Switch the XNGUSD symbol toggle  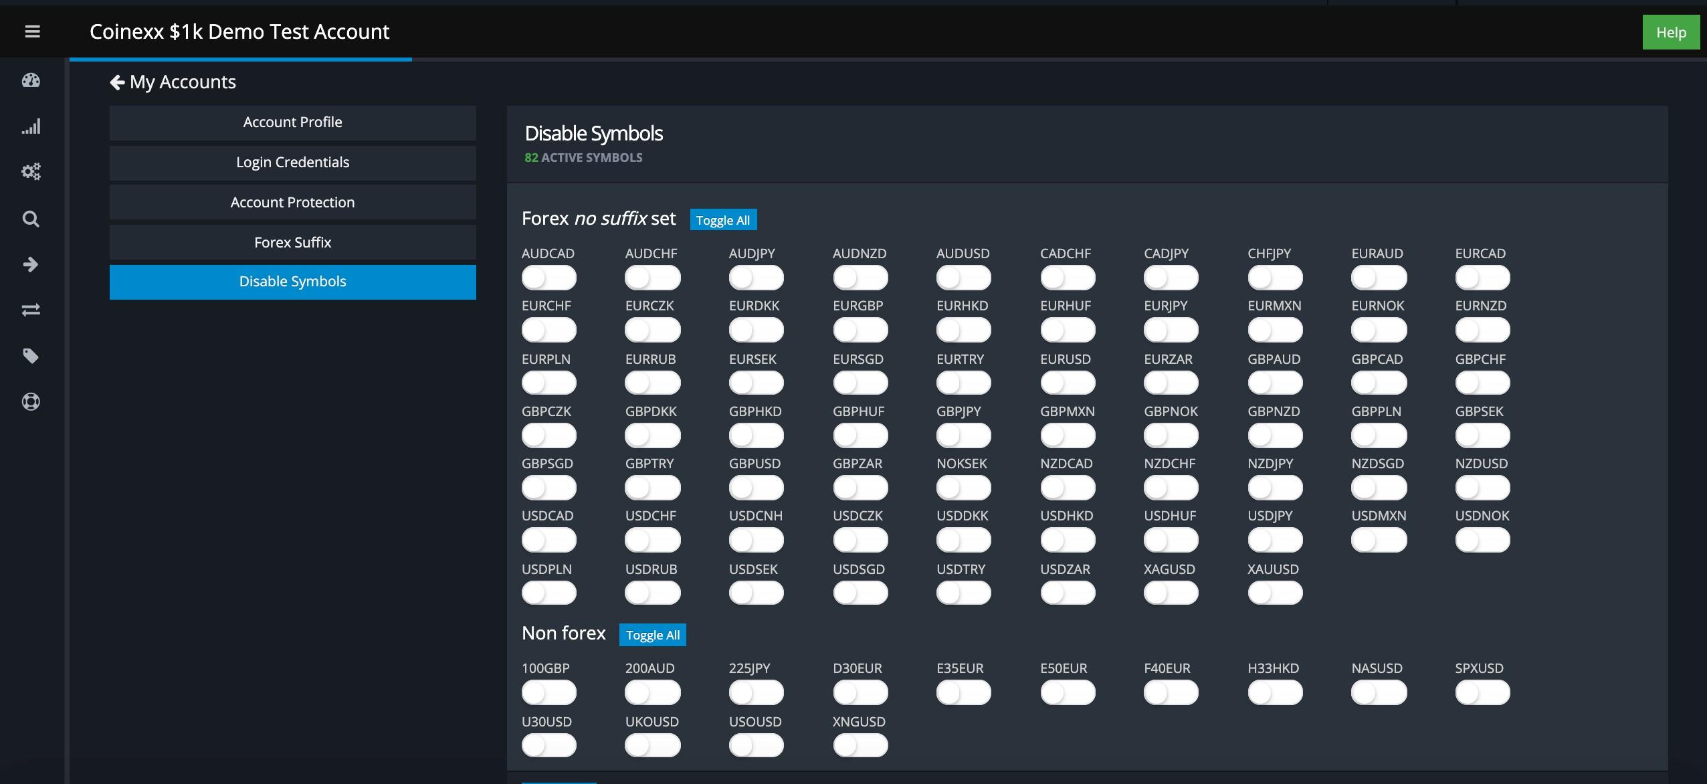click(860, 745)
